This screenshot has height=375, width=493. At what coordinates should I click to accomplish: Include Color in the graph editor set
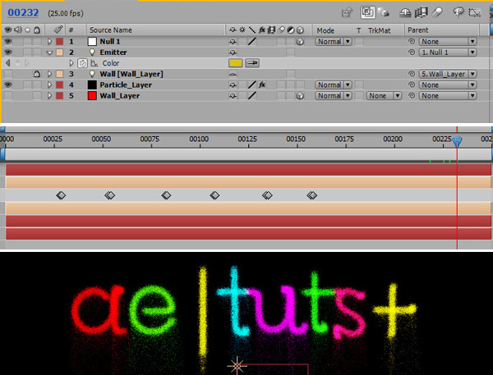94,63
